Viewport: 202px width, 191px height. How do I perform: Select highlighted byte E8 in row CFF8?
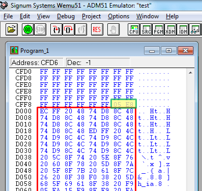point(129,105)
